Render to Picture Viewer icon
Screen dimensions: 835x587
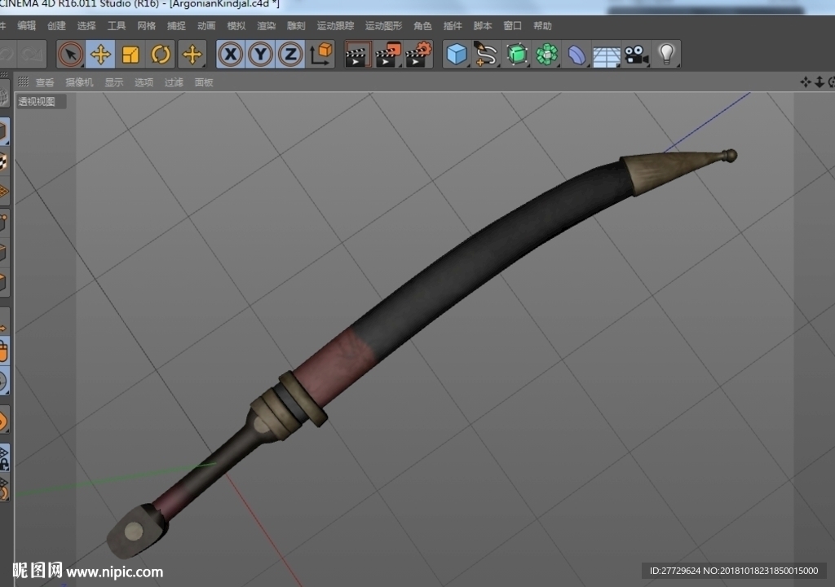[387, 55]
